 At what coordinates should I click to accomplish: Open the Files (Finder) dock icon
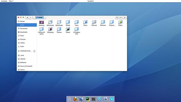81,99
